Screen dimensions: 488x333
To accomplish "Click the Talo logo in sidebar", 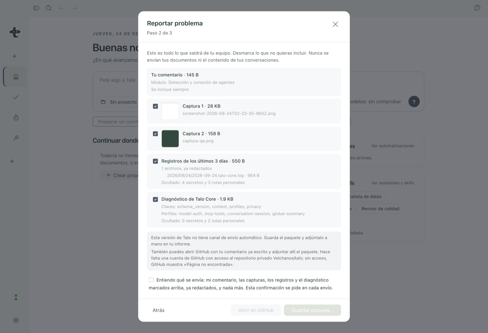I will [x=15, y=32].
